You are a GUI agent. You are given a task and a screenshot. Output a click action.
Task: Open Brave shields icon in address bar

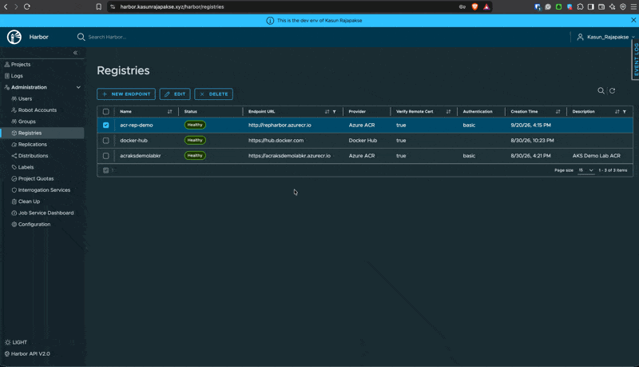click(x=474, y=6)
